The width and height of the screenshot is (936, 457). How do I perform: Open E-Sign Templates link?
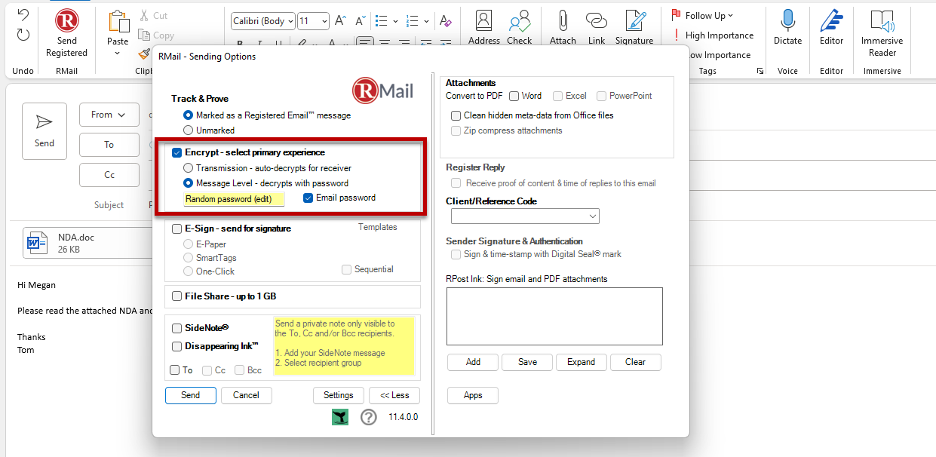tap(378, 227)
